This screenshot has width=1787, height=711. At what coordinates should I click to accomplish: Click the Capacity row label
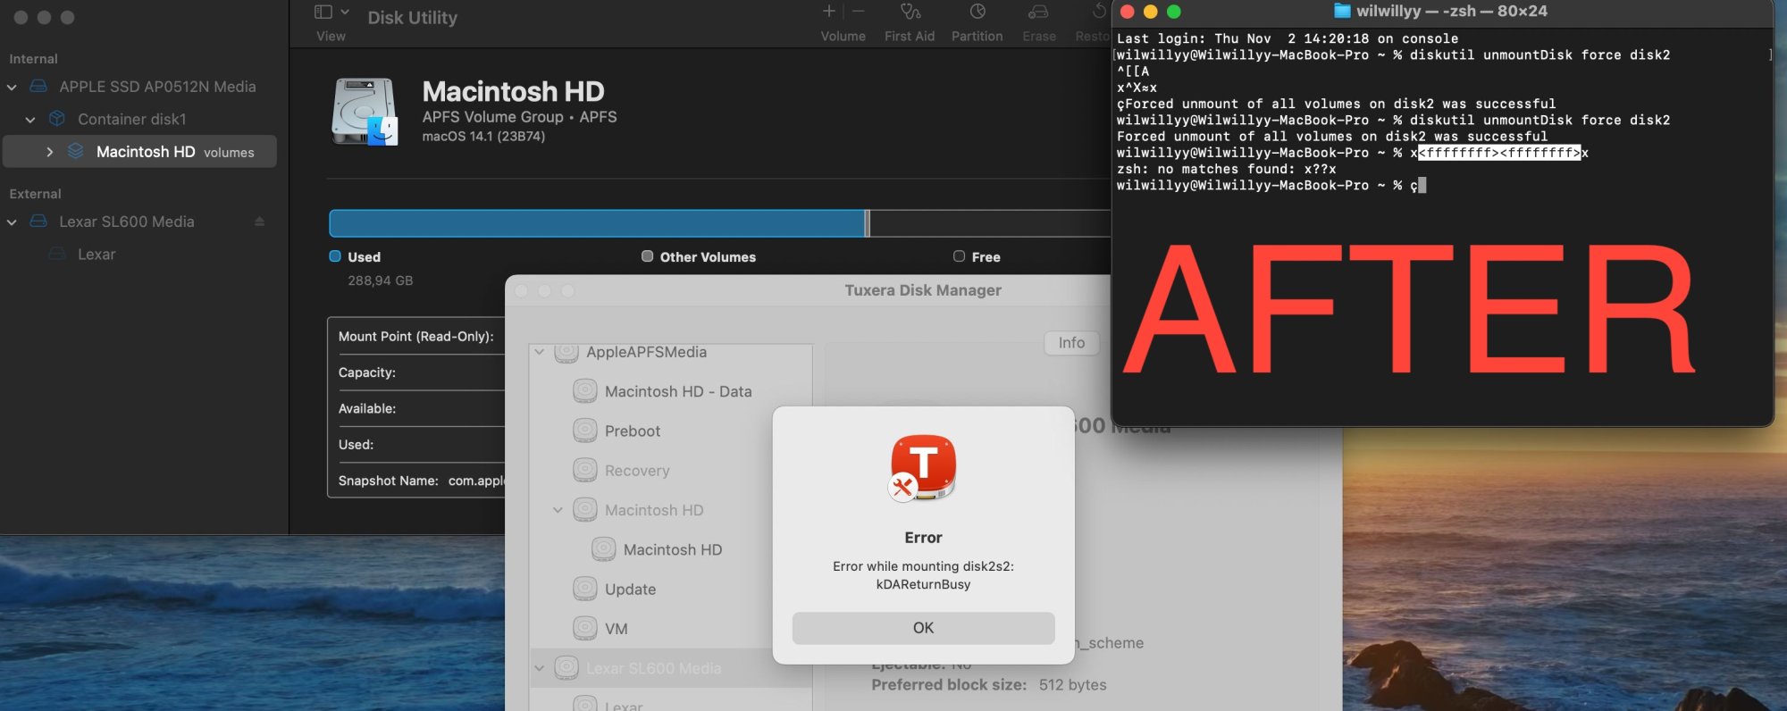[367, 372]
